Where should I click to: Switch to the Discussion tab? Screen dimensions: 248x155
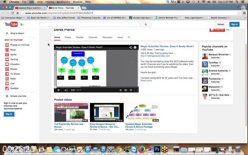point(107,37)
